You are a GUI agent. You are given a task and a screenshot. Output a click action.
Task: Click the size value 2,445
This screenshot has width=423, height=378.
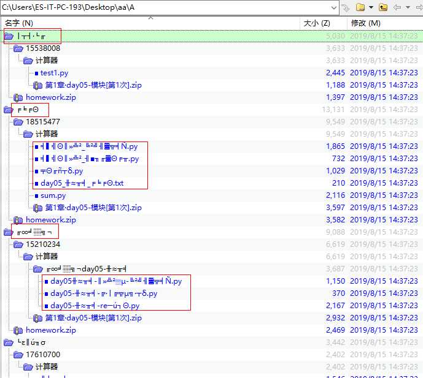335,73
